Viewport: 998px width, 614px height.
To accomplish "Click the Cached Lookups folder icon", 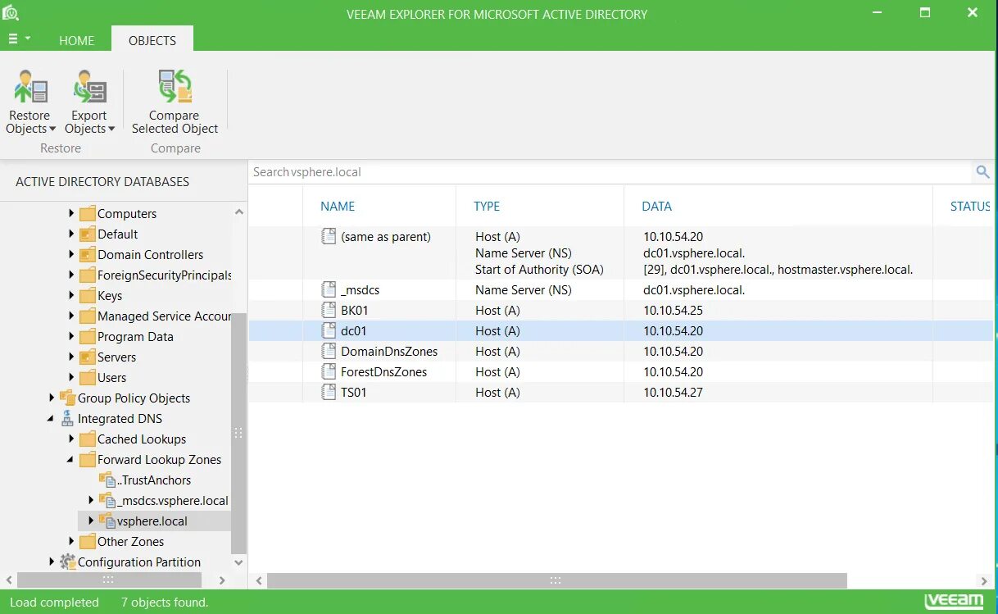I will click(87, 439).
